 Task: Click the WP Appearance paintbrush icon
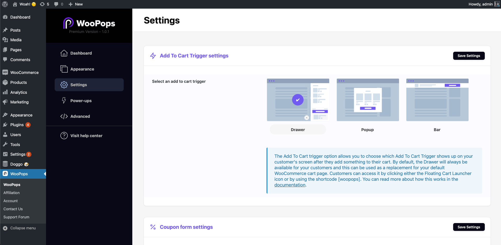(x=5, y=115)
